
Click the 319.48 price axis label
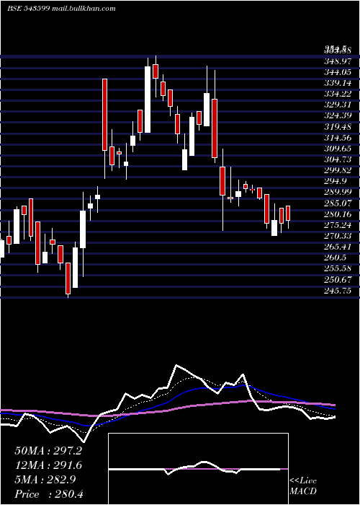[338, 126]
